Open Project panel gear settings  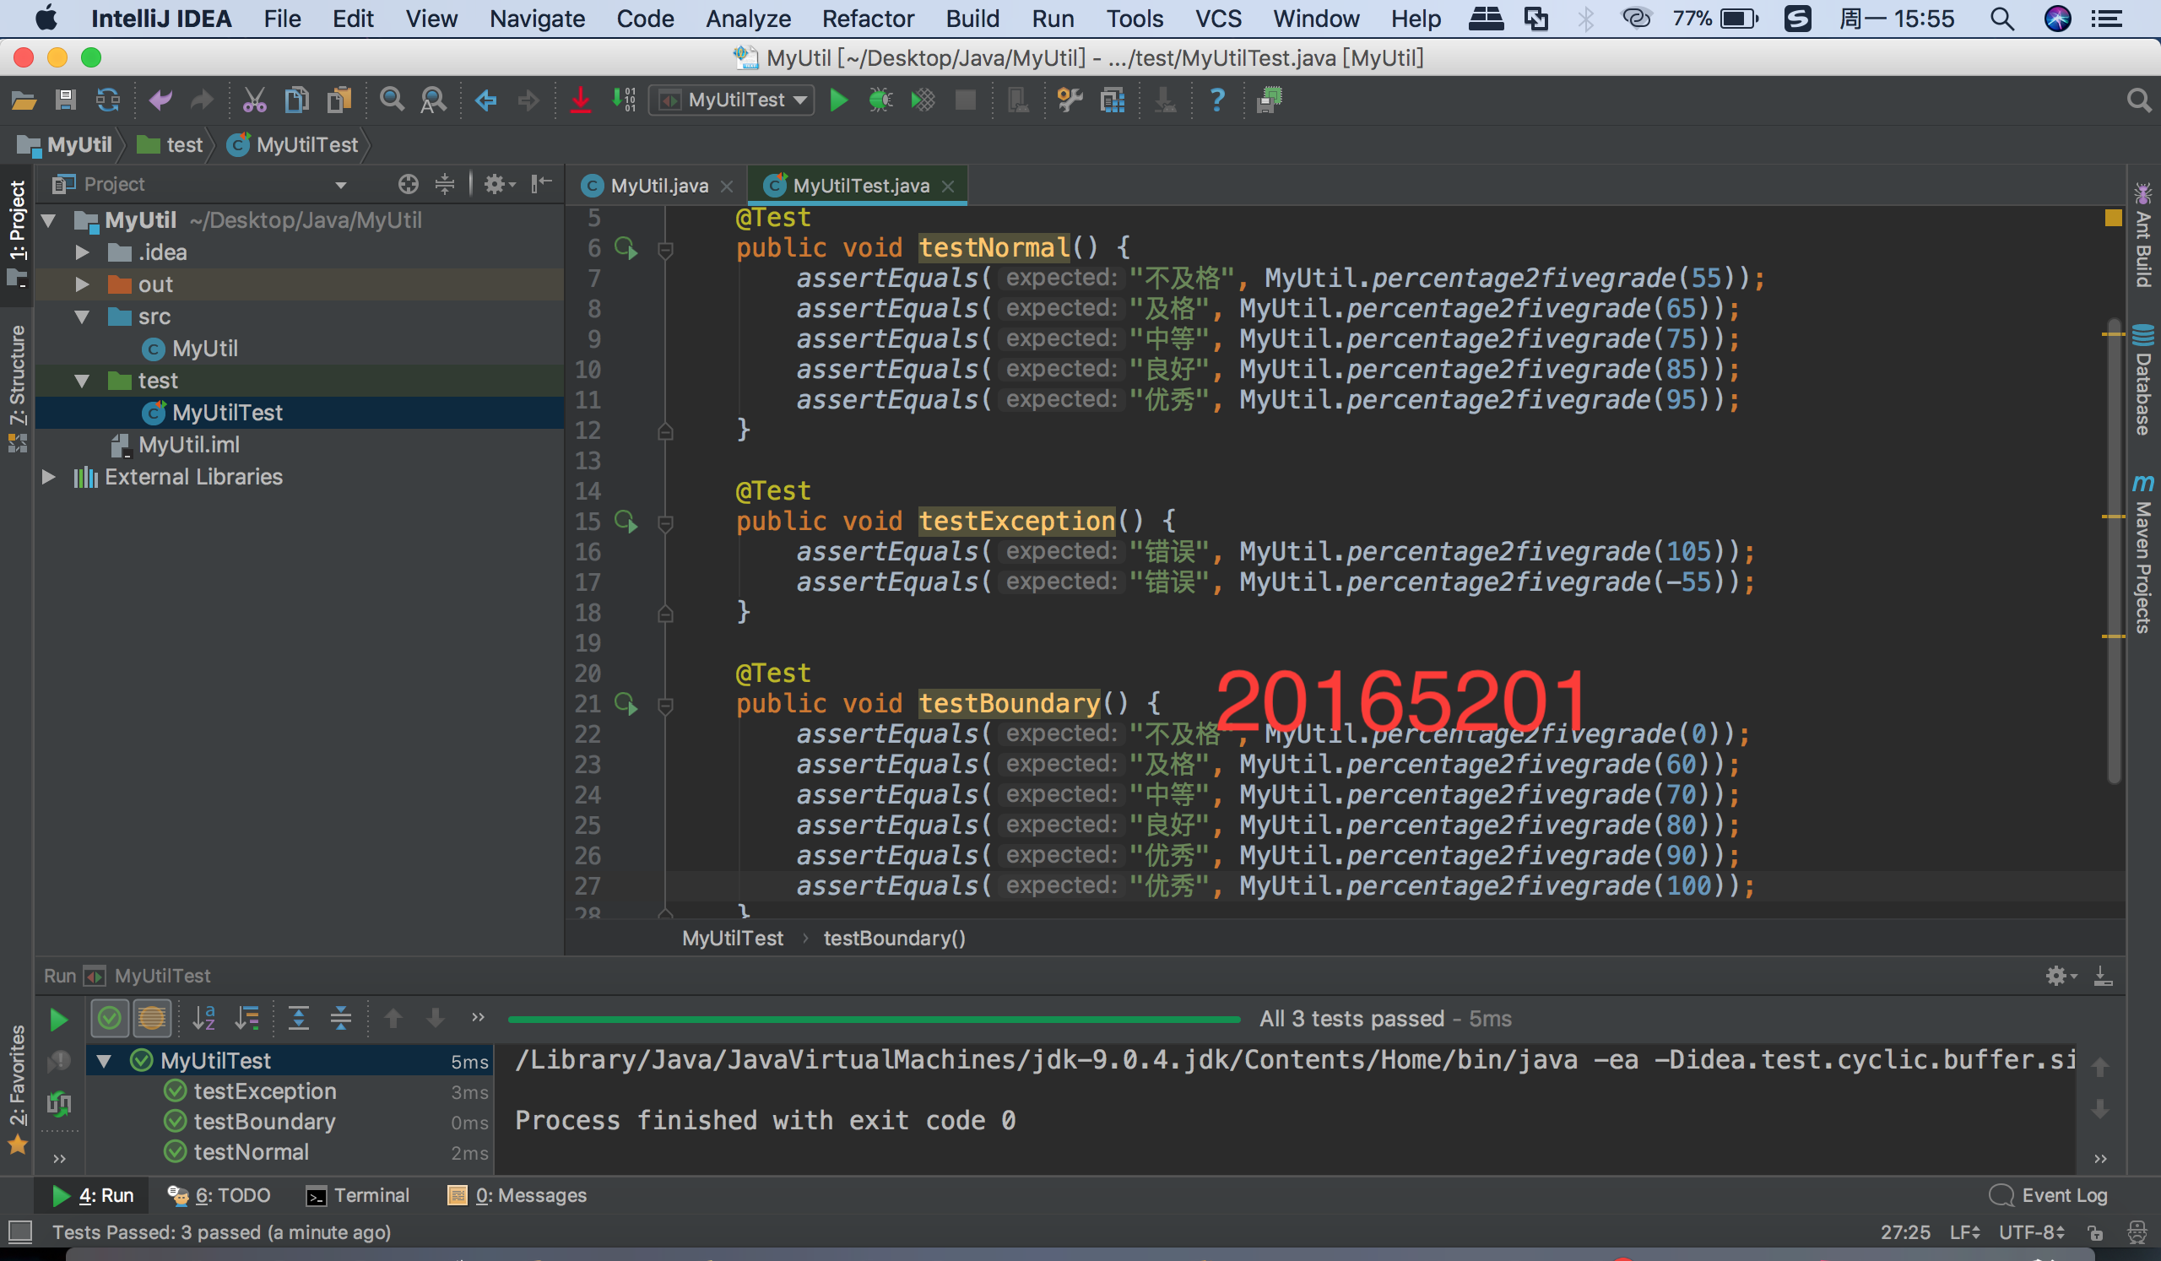click(x=498, y=183)
